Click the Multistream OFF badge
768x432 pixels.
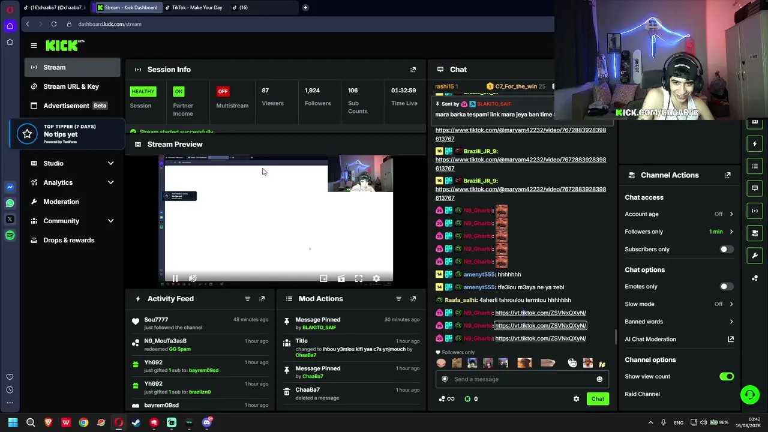point(223,91)
